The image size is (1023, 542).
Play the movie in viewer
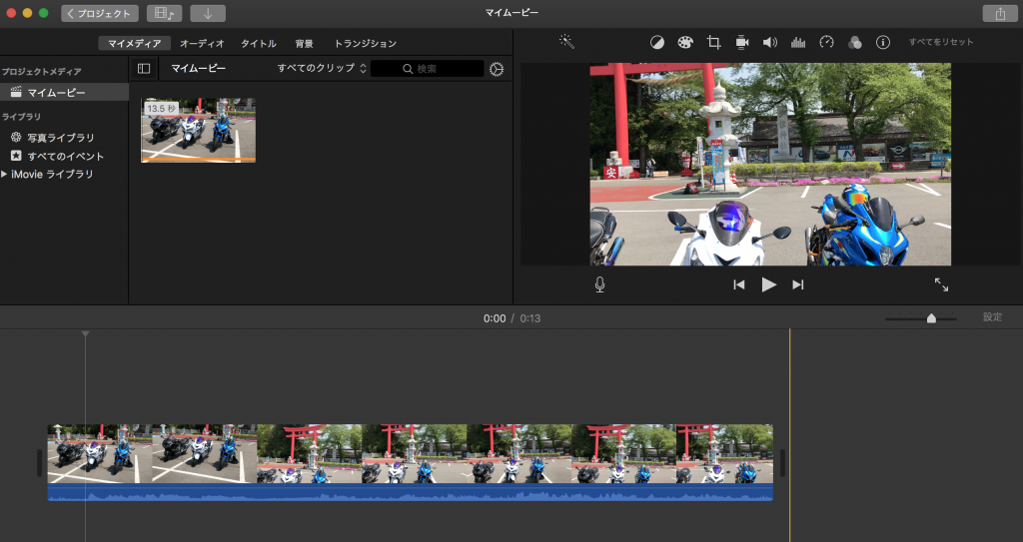(768, 284)
